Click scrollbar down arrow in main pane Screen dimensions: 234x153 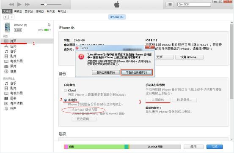coord(231,139)
